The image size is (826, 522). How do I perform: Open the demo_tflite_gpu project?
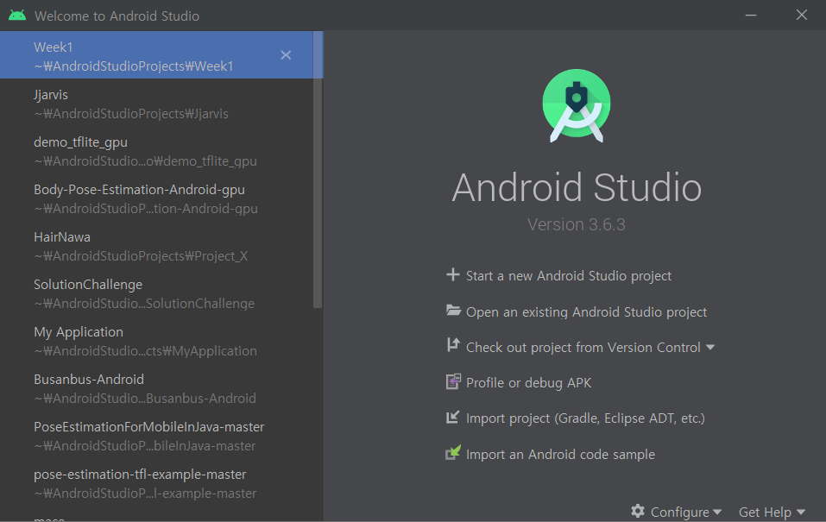[x=156, y=151]
